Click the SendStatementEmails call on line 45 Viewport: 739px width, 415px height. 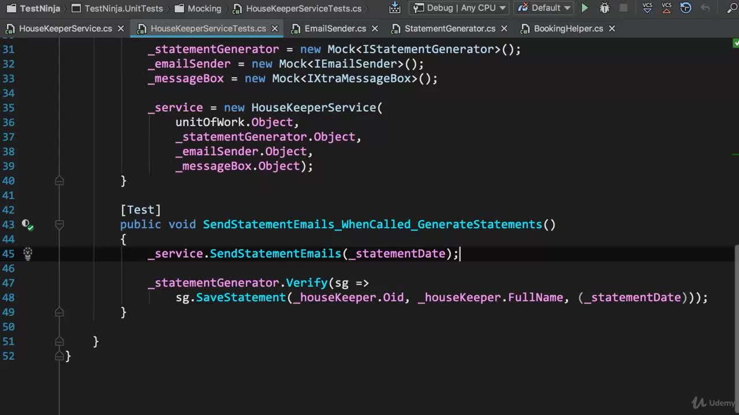click(x=275, y=254)
